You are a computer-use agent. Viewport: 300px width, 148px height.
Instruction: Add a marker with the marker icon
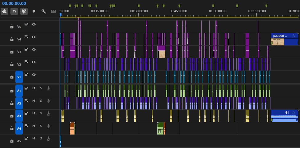34,11
